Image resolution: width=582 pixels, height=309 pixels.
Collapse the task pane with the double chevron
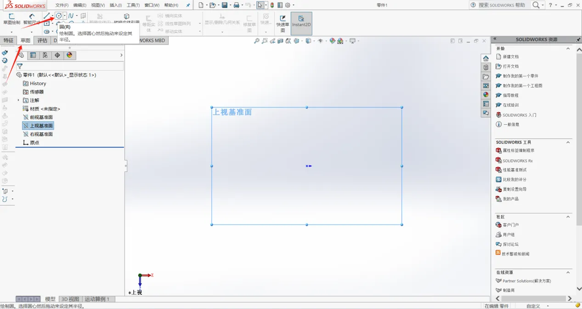point(494,39)
